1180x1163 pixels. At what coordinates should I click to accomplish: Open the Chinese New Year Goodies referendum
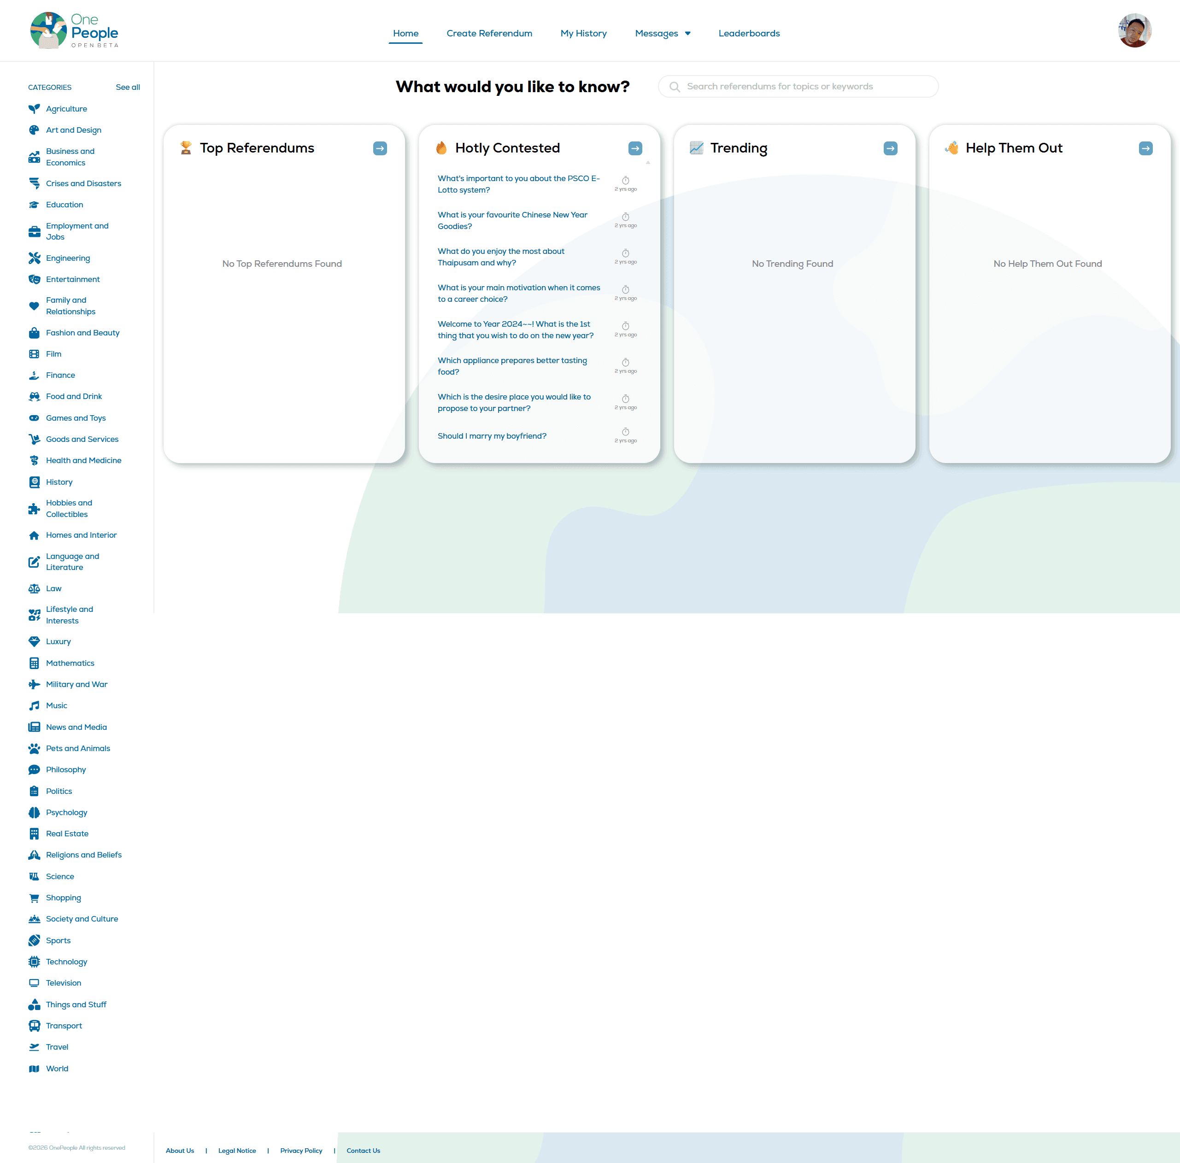(x=512, y=221)
